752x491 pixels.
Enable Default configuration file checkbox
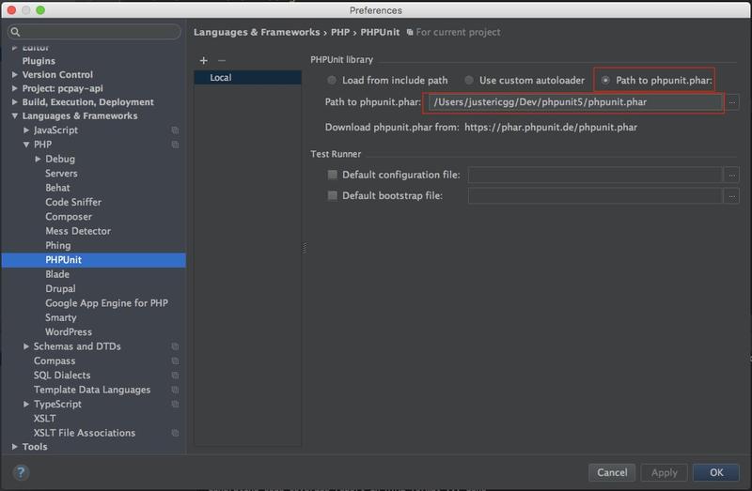pos(332,175)
